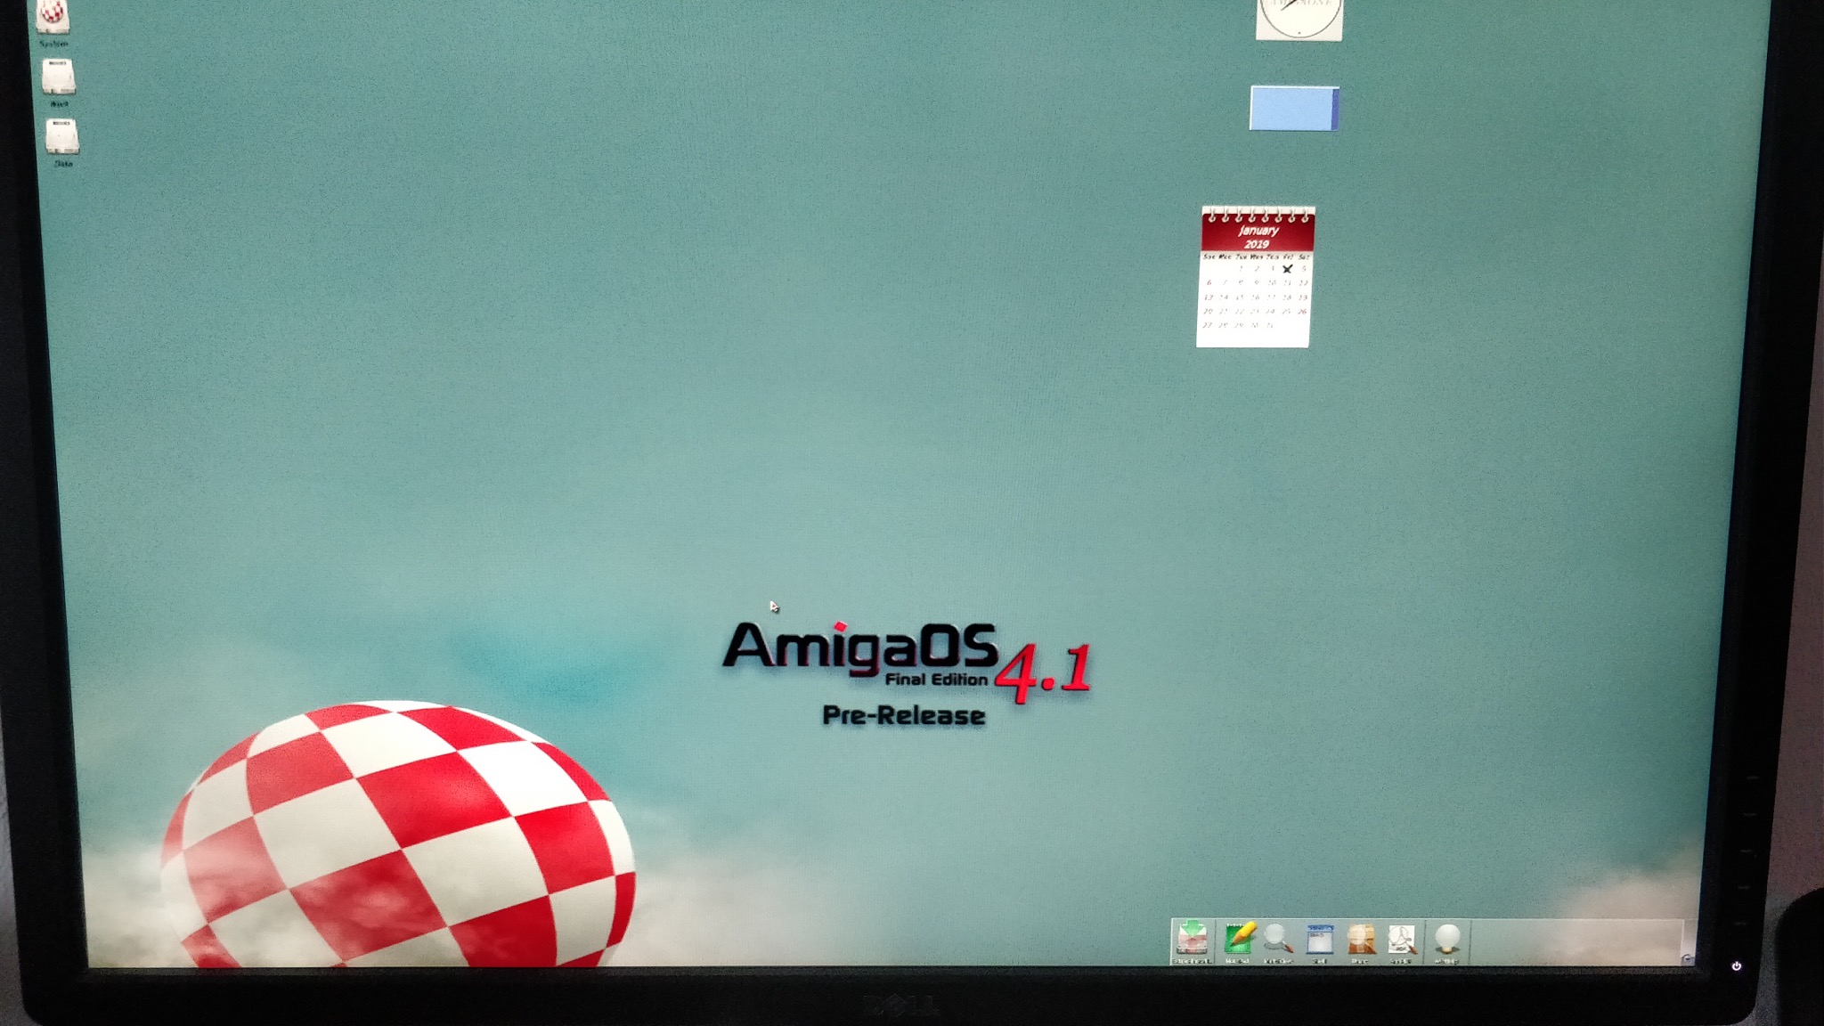Open the Shell window icon in dock

[1320, 939]
